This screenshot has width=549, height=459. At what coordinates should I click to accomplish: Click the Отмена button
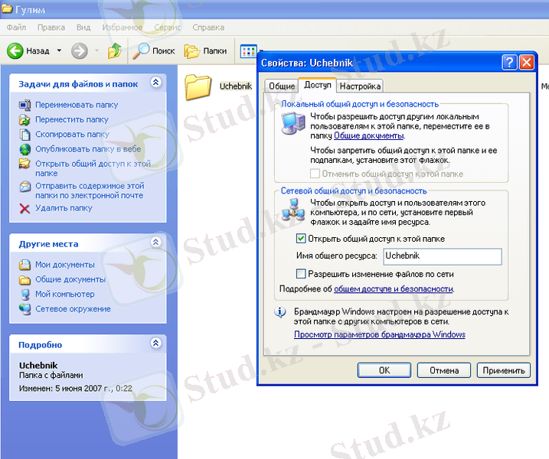click(x=444, y=370)
